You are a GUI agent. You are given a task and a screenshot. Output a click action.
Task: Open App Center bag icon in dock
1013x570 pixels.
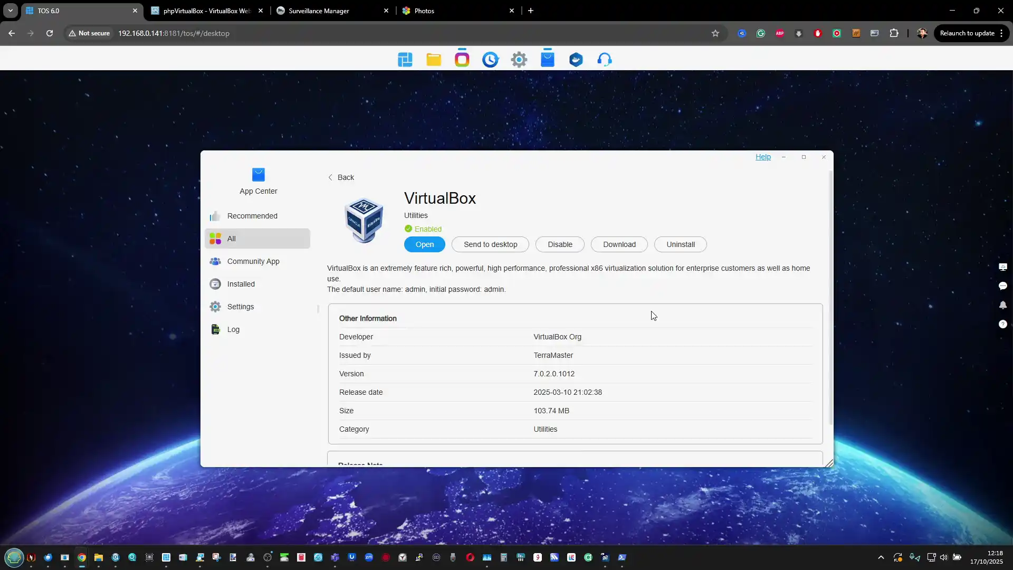(x=548, y=59)
